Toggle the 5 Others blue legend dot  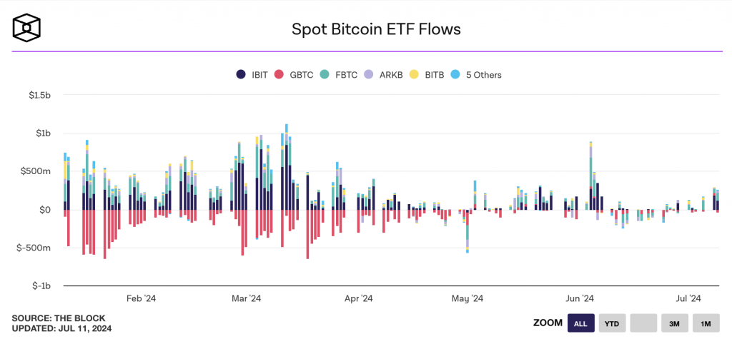click(456, 74)
